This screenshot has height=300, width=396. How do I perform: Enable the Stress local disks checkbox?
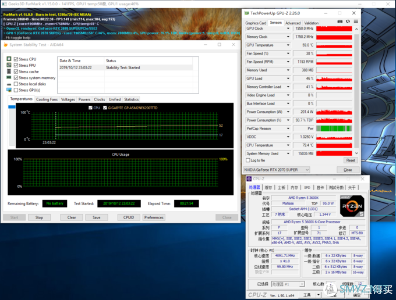pyautogui.click(x=16, y=84)
